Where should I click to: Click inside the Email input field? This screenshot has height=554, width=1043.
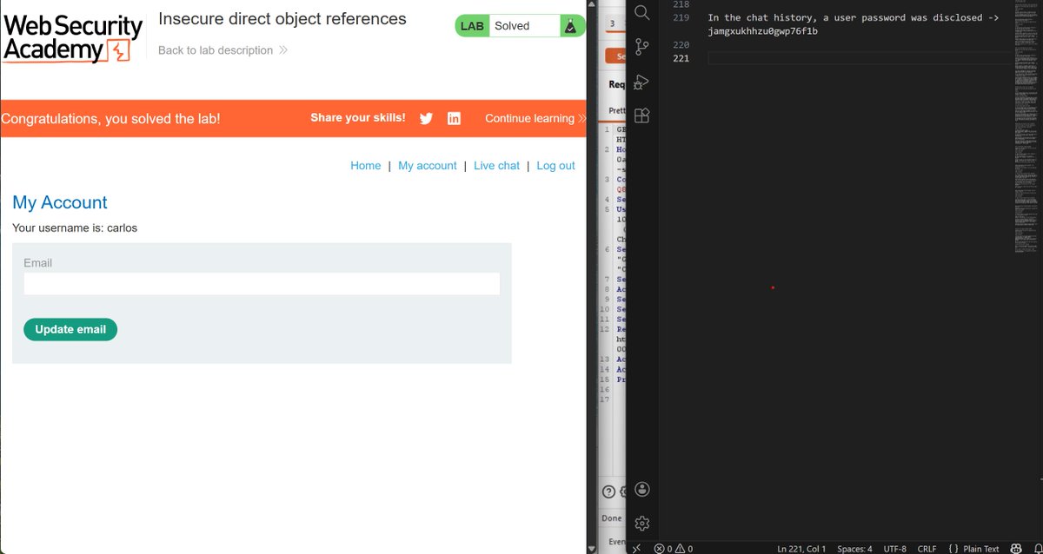[261, 284]
